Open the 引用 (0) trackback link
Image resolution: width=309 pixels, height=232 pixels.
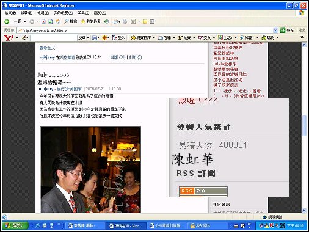135,57
